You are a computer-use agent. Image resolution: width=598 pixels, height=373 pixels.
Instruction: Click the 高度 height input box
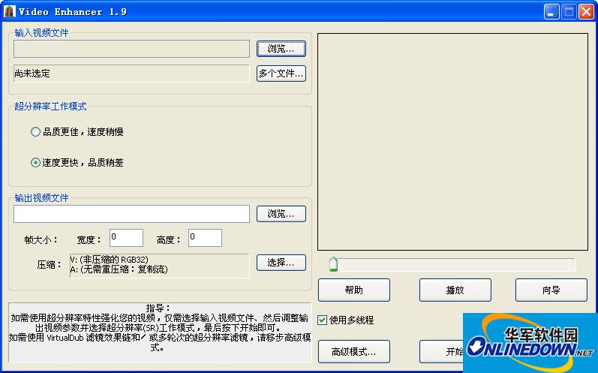pyautogui.click(x=205, y=238)
